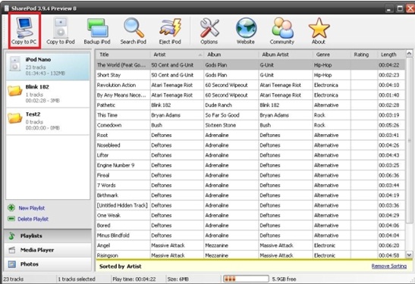Open the Backup iPod tool
415x284 pixels.
pyautogui.click(x=97, y=31)
